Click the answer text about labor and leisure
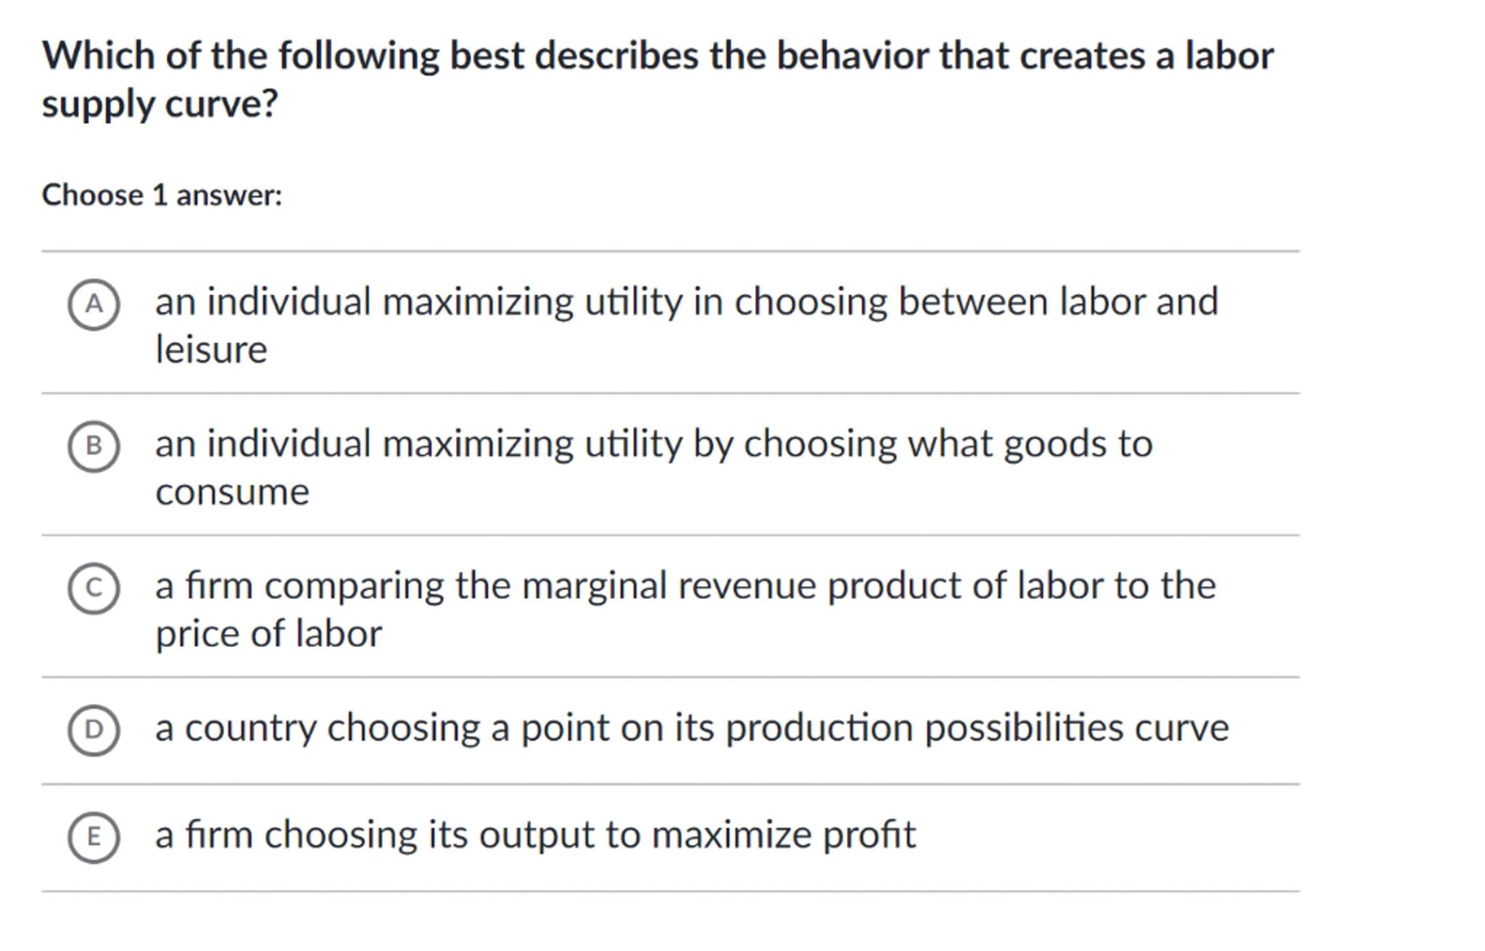This screenshot has width=1485, height=951. [x=685, y=302]
